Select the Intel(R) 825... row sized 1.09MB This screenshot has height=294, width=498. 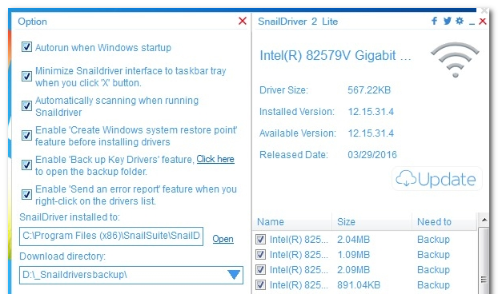click(x=365, y=254)
